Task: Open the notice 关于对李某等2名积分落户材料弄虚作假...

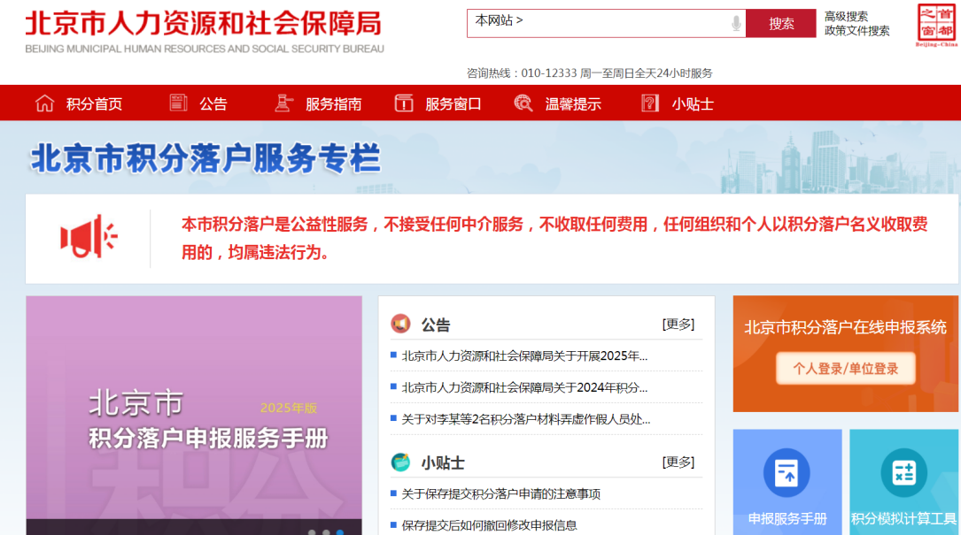Action: click(x=526, y=419)
